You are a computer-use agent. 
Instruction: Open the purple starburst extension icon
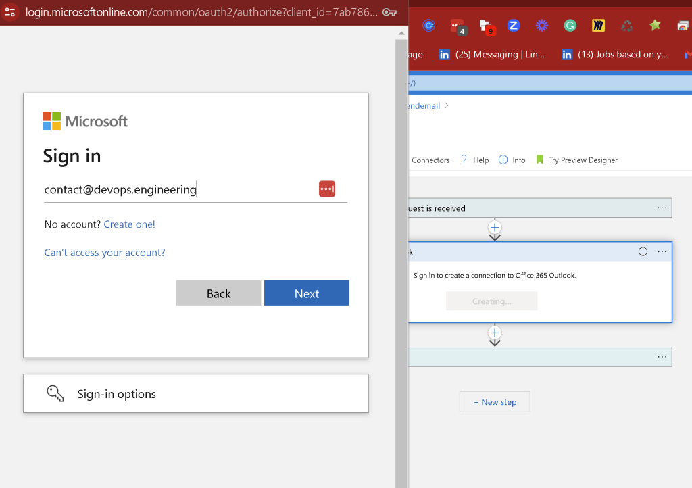(541, 26)
